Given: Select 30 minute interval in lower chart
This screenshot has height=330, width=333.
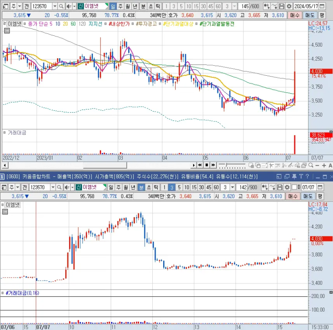Looking at the screenshot, I should [x=201, y=187].
